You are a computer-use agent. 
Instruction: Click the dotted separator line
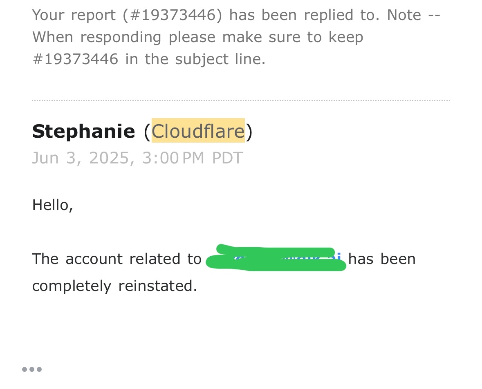241,100
